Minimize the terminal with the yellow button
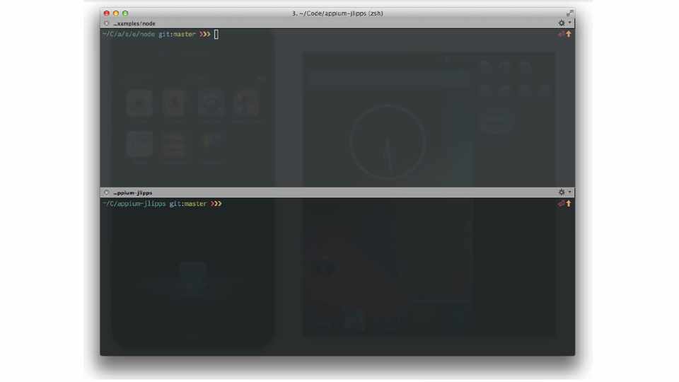This screenshot has height=382, width=679. (x=116, y=13)
